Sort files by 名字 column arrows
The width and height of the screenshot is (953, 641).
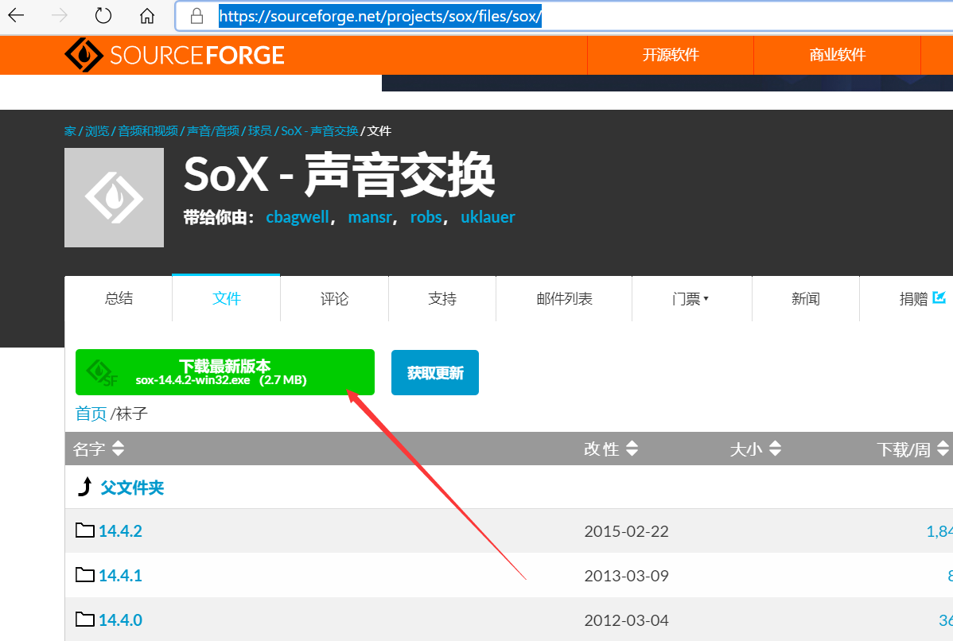[x=118, y=449]
